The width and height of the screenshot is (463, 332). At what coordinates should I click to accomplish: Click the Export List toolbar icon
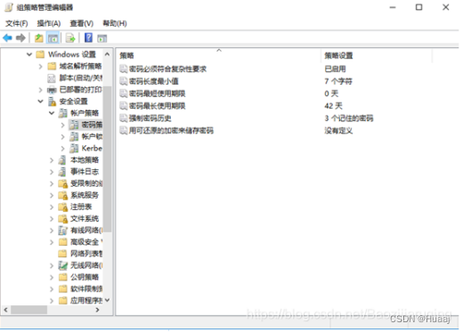(x=70, y=38)
